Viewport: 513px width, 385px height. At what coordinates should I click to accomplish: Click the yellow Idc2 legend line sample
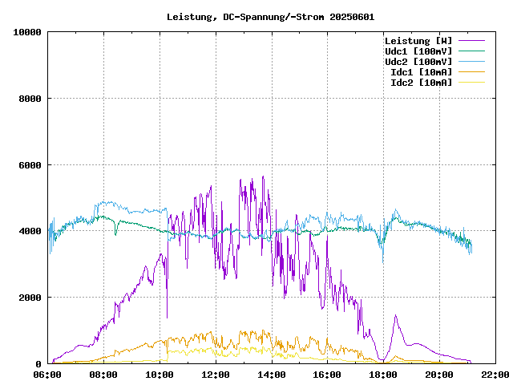point(472,83)
